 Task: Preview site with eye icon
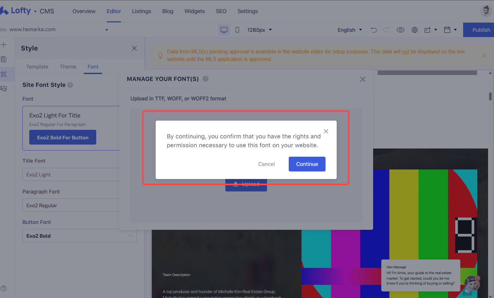click(x=400, y=30)
